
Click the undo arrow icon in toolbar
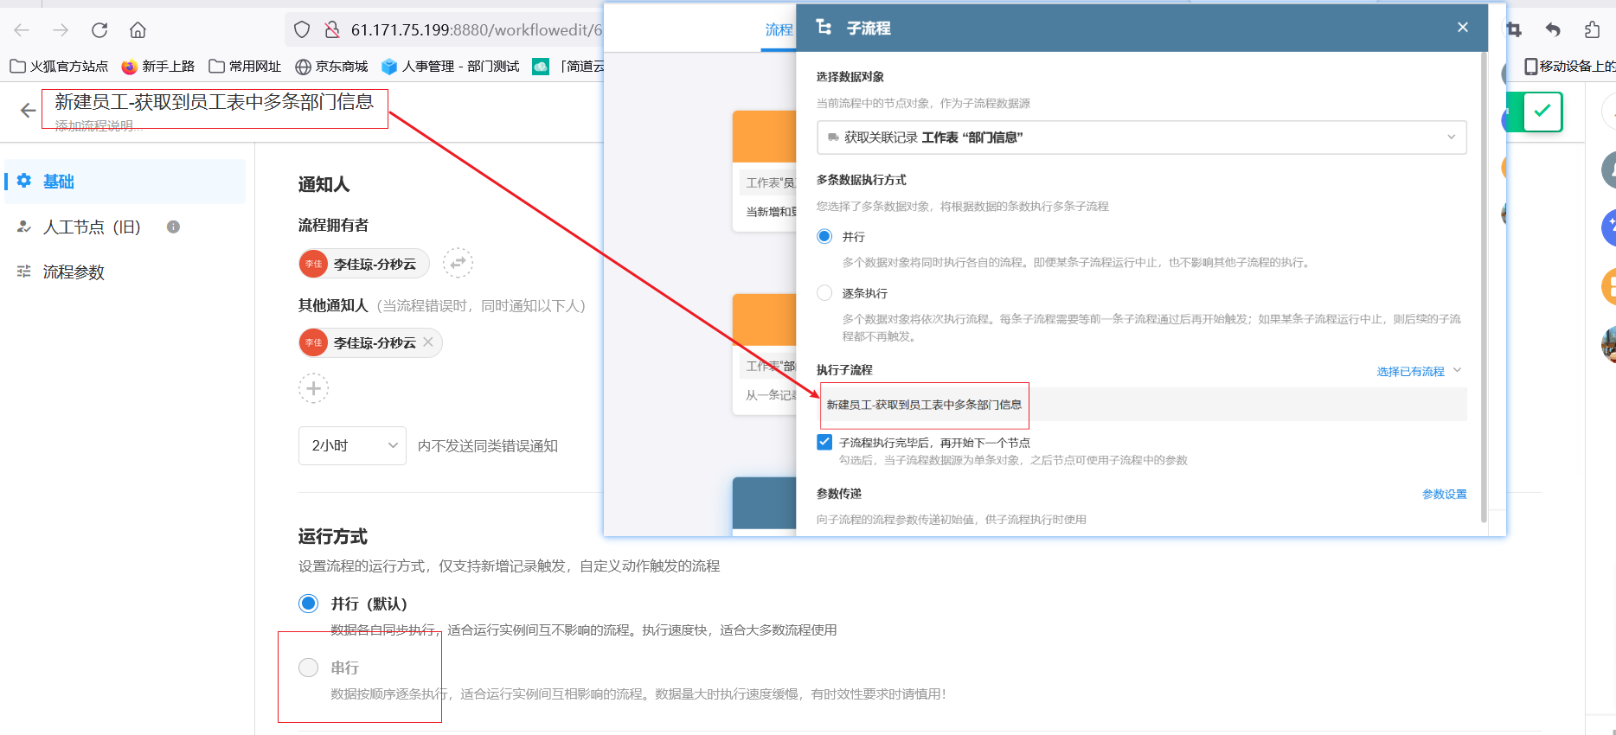tap(1553, 30)
